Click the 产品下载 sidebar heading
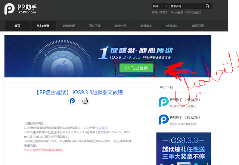 [x=166, y=88]
